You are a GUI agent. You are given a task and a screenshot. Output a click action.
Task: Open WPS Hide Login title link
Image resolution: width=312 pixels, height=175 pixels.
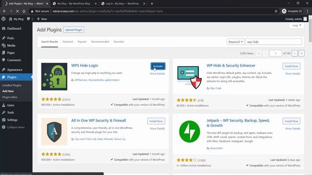(x=84, y=66)
